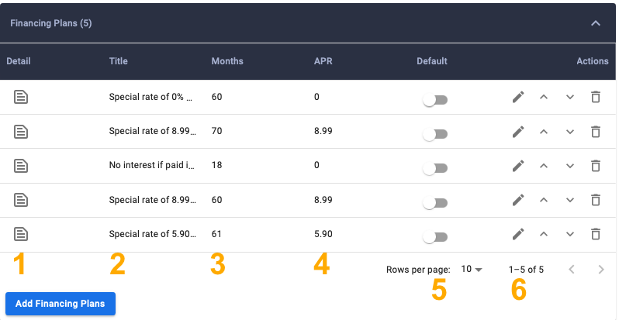Delete the Special rate of 5.90 plan

tap(595, 234)
